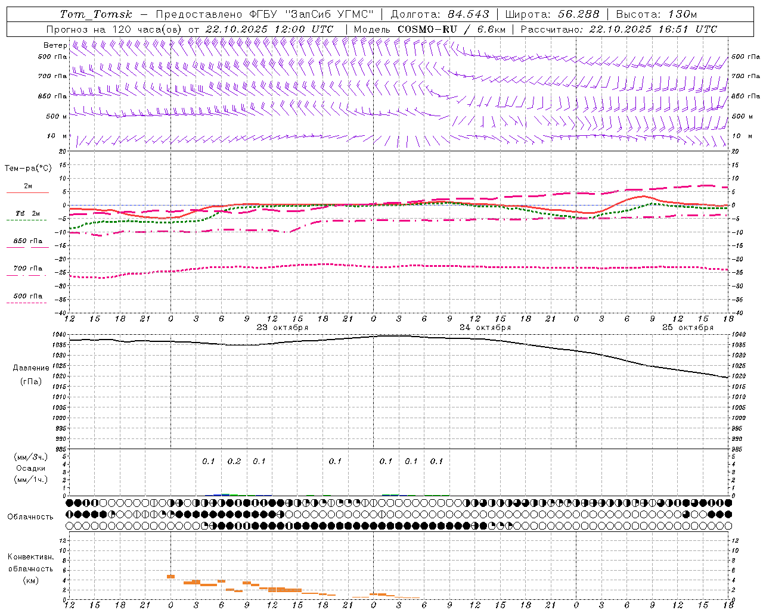Select the 500 гПа entry in the temperature legend

pyautogui.click(x=28, y=296)
